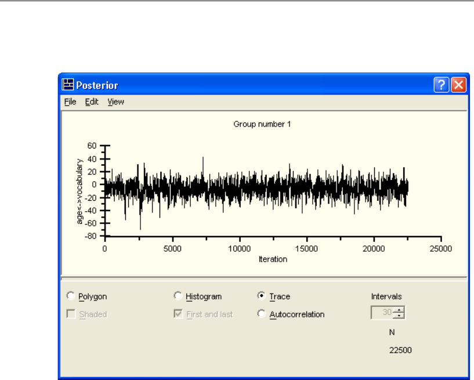Click the Group number 1 chart title
The height and width of the screenshot is (380, 474).
(x=258, y=124)
